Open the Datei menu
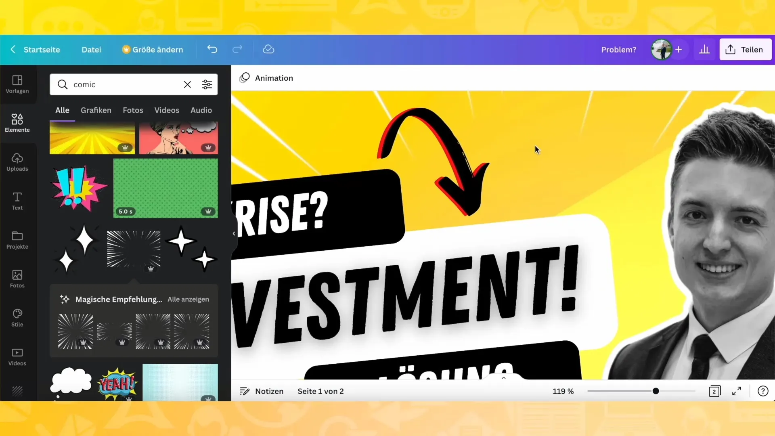 tap(90, 50)
